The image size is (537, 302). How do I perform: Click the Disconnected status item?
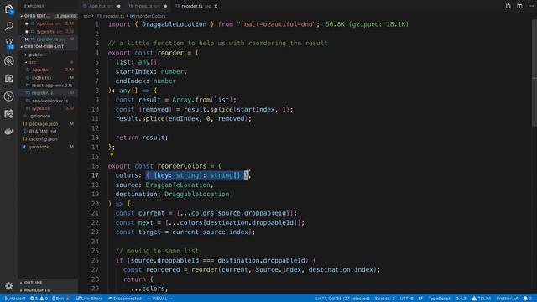pyautogui.click(x=125, y=299)
